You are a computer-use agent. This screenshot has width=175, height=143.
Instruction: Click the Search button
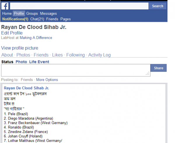(157, 6)
